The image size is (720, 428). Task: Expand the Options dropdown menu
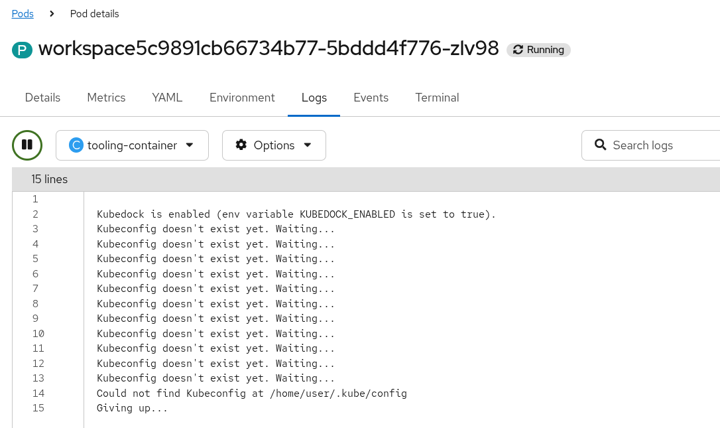click(274, 145)
